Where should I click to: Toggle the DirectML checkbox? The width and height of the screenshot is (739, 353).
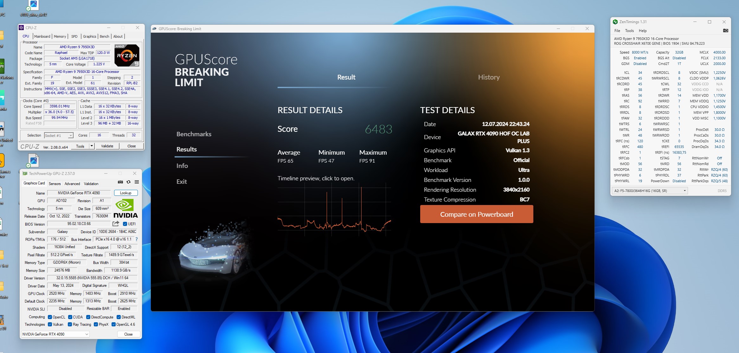[119, 317]
